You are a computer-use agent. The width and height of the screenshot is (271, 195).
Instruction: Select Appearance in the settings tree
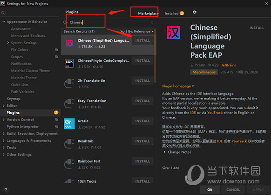click(21, 29)
